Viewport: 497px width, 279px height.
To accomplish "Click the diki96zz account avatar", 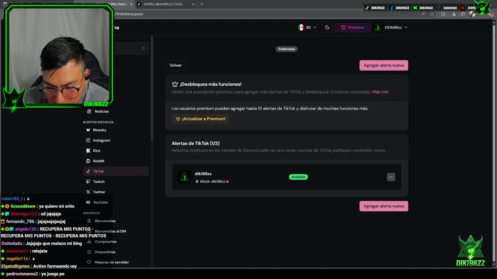I will coord(184,177).
